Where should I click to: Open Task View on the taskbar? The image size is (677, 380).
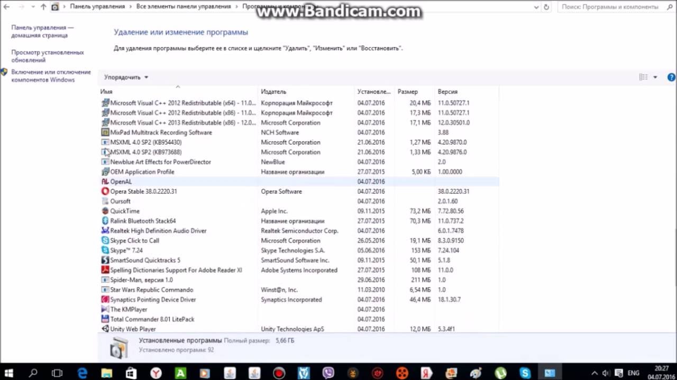(x=57, y=373)
